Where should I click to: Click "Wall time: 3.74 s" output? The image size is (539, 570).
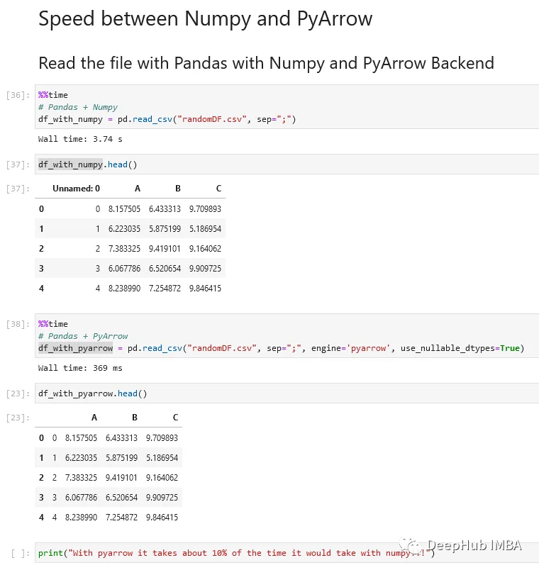pyautogui.click(x=80, y=139)
